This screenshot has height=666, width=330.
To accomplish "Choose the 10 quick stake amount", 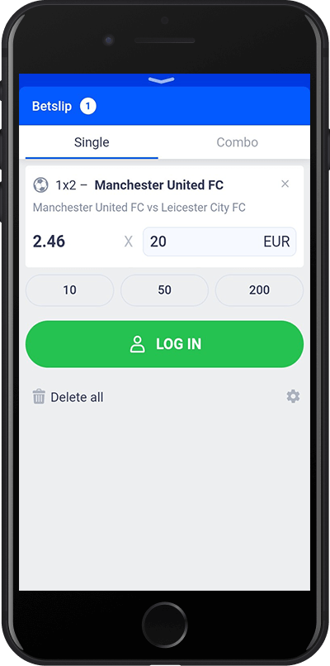I will click(x=70, y=290).
